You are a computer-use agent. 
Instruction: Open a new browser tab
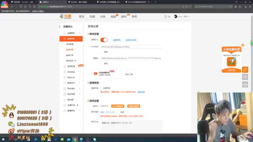155,2
